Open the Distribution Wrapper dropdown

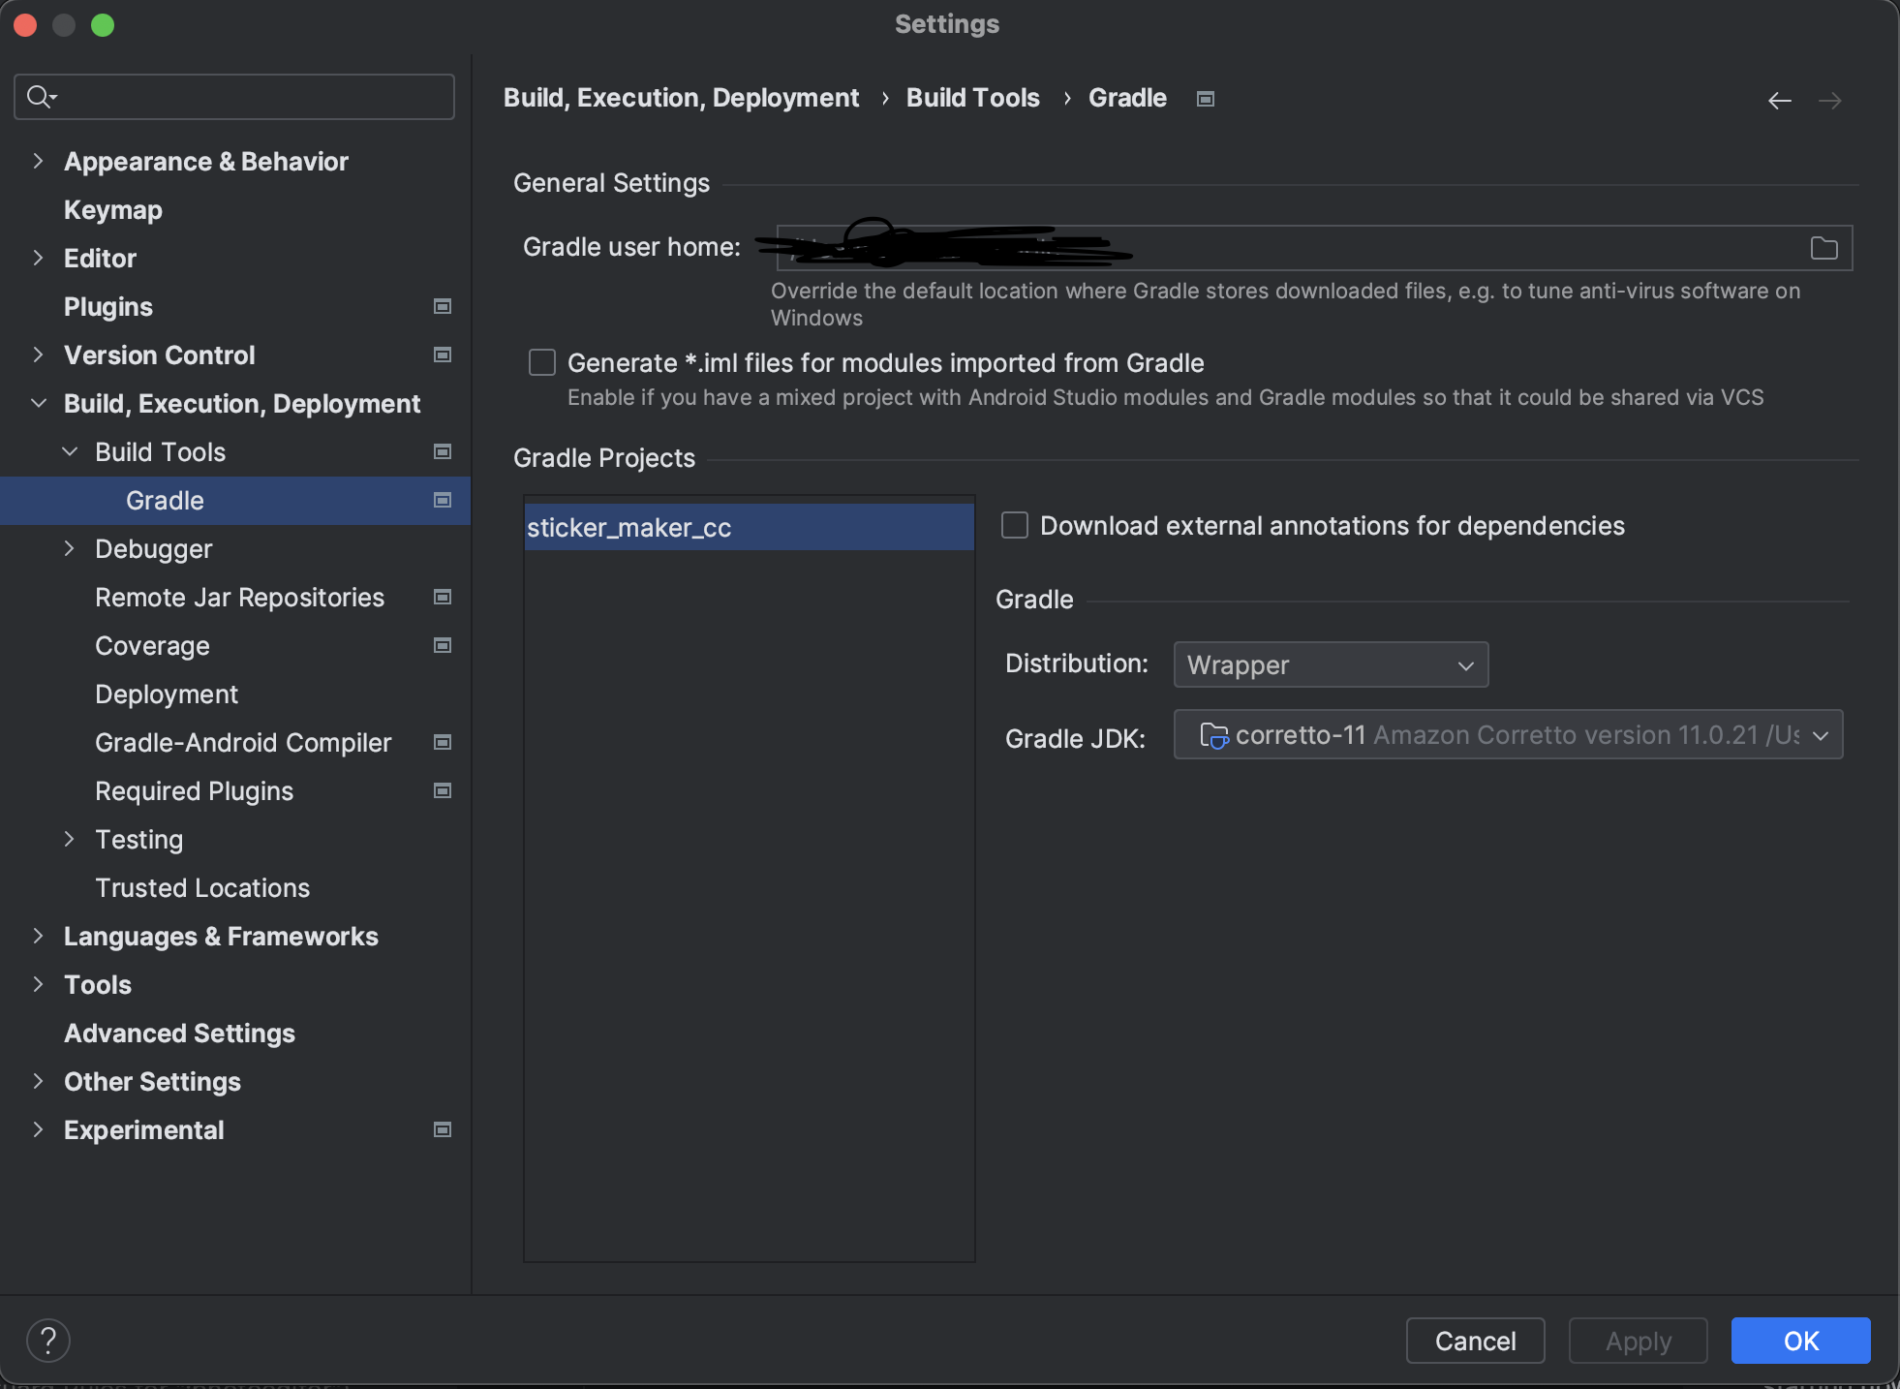click(1330, 665)
